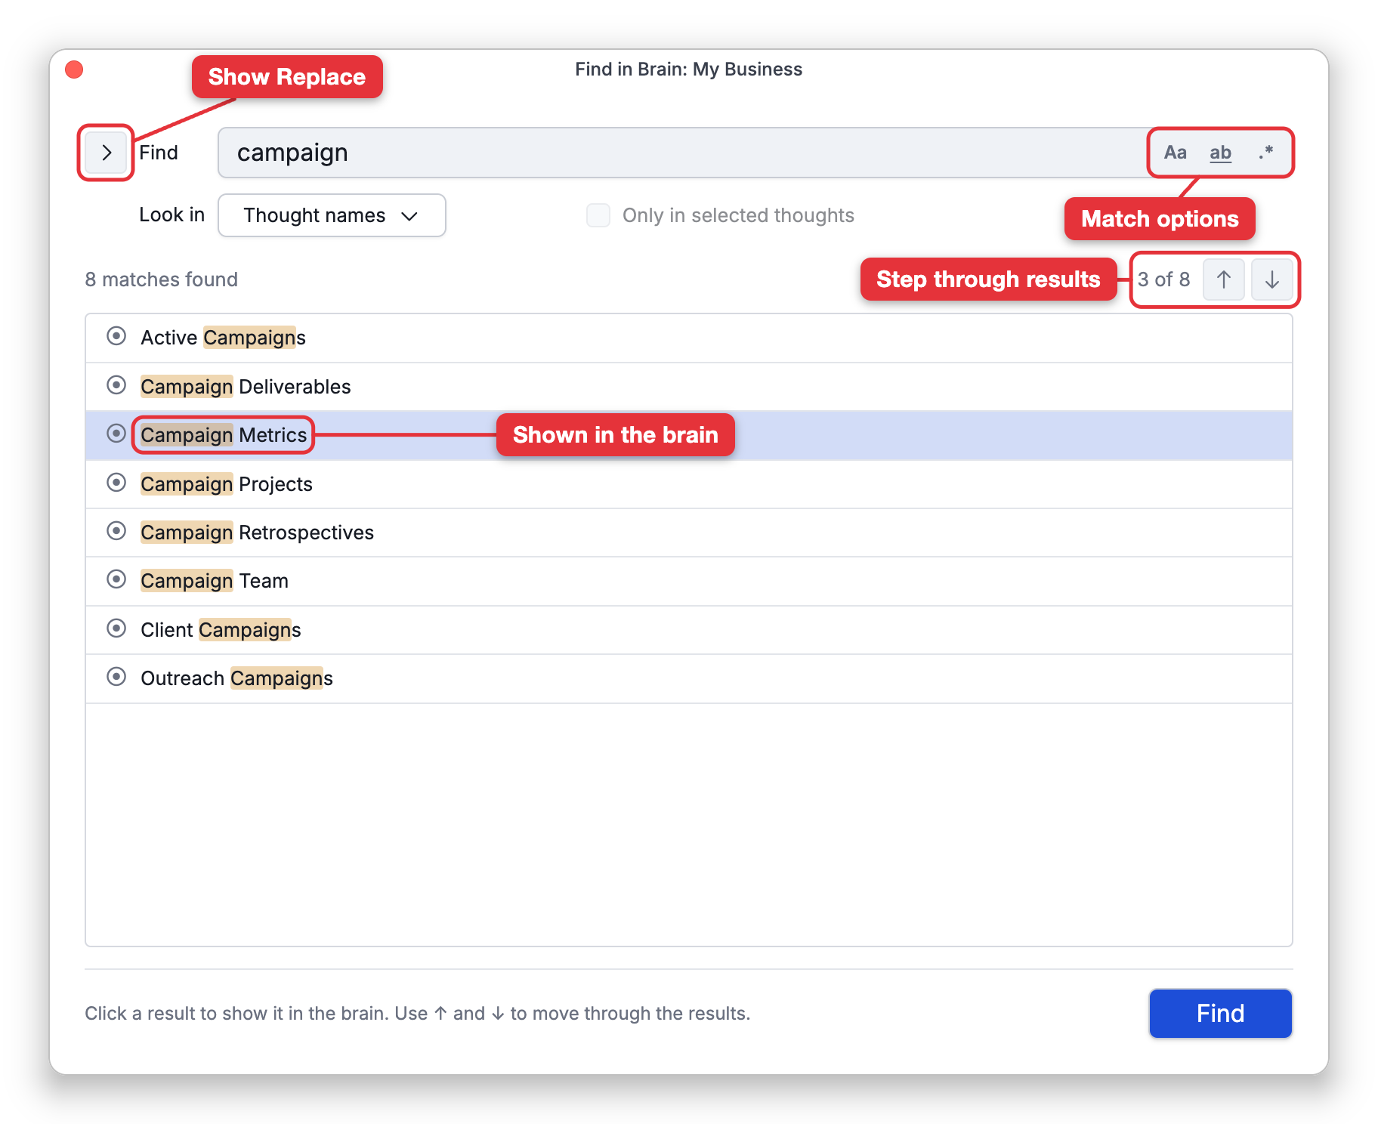Toggle the regular expression .* option
Image resolution: width=1378 pixels, height=1124 pixels.
[1265, 153]
